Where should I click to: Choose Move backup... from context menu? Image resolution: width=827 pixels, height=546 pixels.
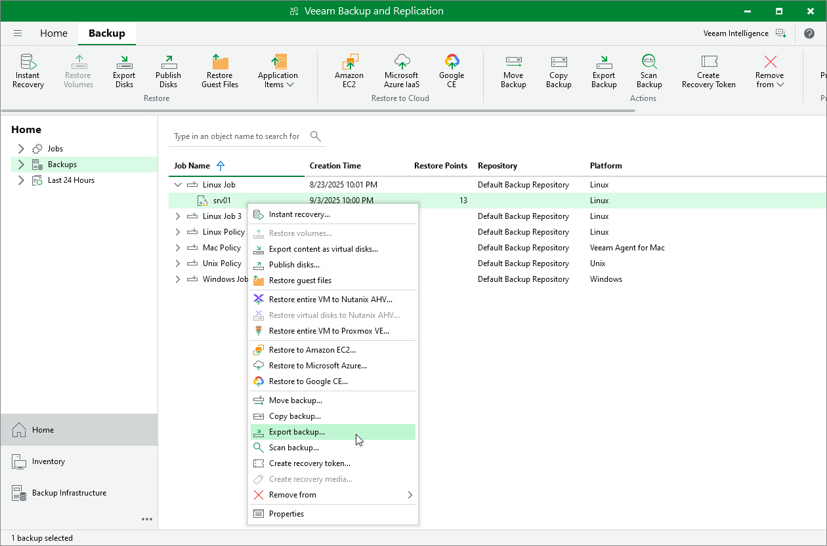click(x=333, y=400)
